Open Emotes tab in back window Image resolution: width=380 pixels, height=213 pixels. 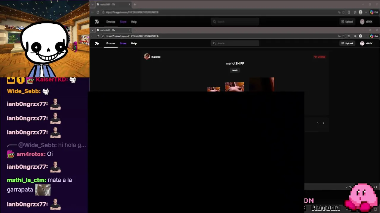tap(111, 22)
